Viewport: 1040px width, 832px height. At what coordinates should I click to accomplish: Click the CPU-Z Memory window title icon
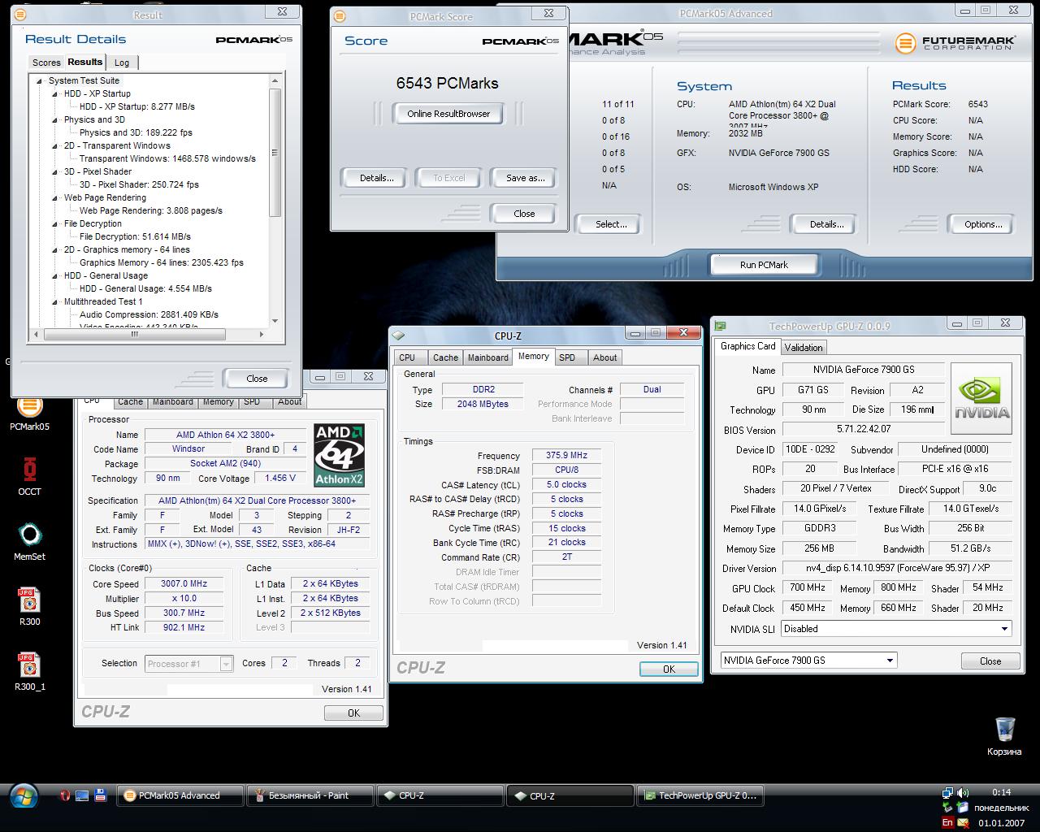point(398,336)
